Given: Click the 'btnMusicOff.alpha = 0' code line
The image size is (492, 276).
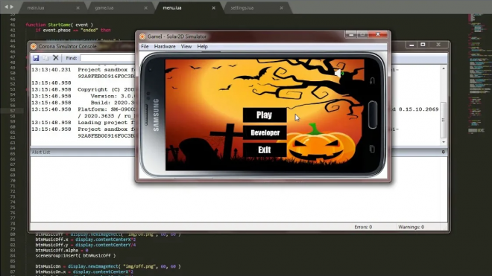Looking at the screenshot, I should [62, 250].
